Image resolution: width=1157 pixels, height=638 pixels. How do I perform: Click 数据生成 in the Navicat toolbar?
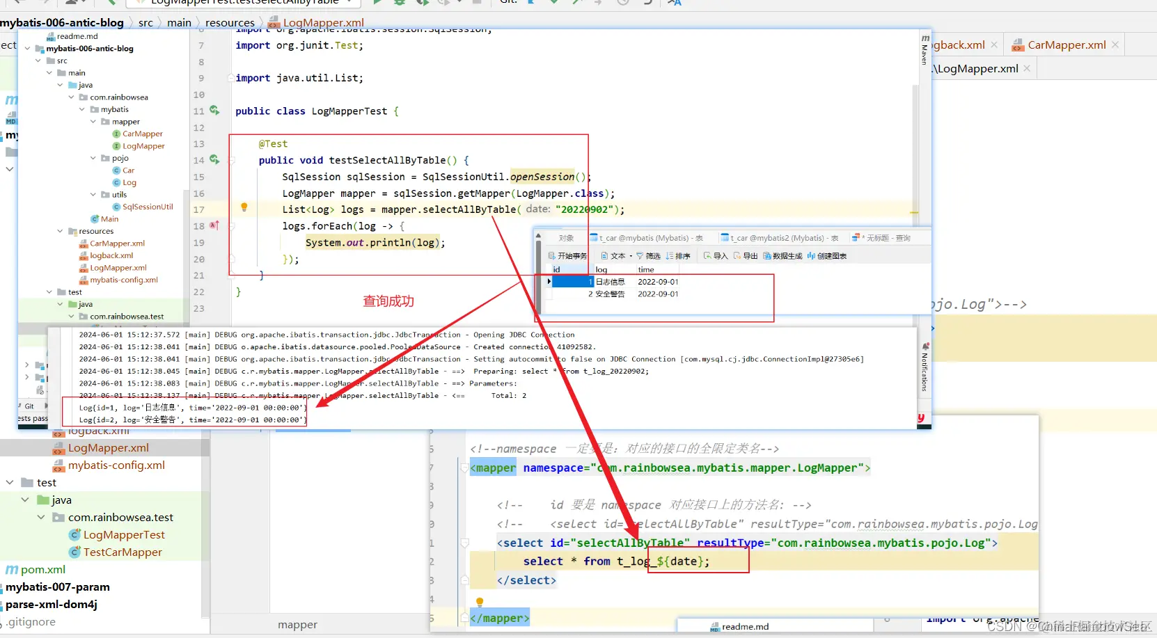click(x=782, y=256)
